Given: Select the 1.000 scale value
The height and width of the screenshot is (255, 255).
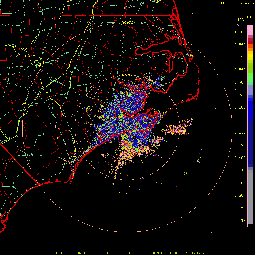Looking at the screenshot, I should pyautogui.click(x=240, y=32).
